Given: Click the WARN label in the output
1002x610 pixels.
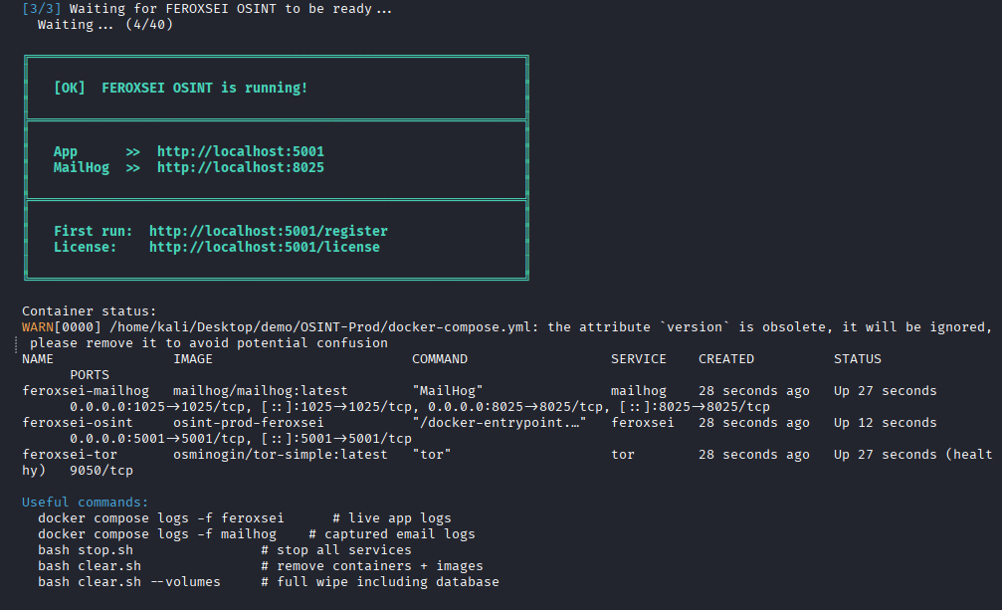Looking at the screenshot, I should 38,327.
